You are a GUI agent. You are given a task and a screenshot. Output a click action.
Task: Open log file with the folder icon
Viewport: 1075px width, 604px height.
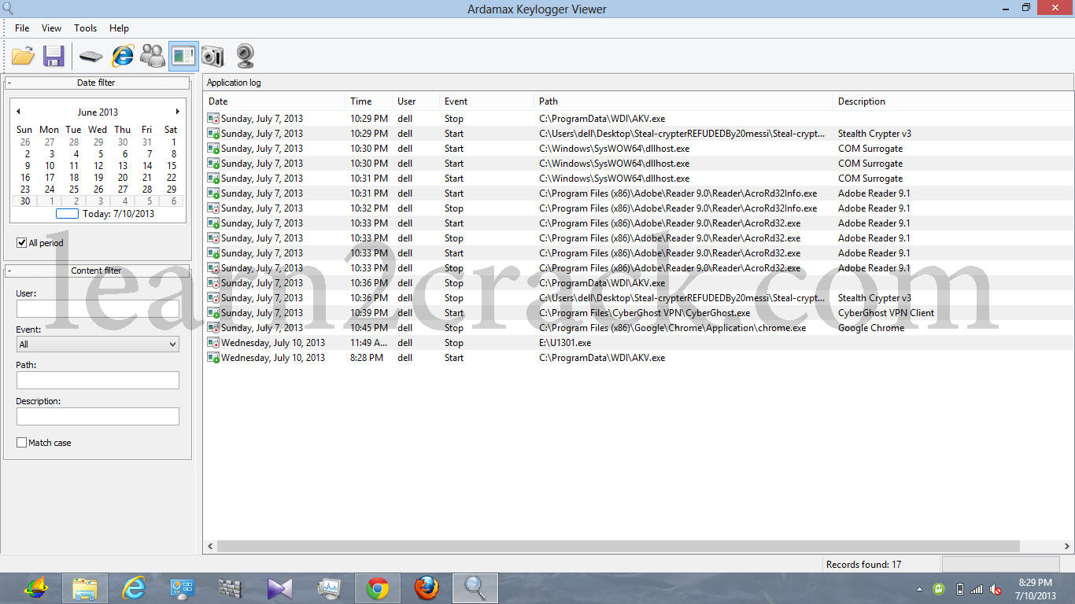tap(23, 56)
